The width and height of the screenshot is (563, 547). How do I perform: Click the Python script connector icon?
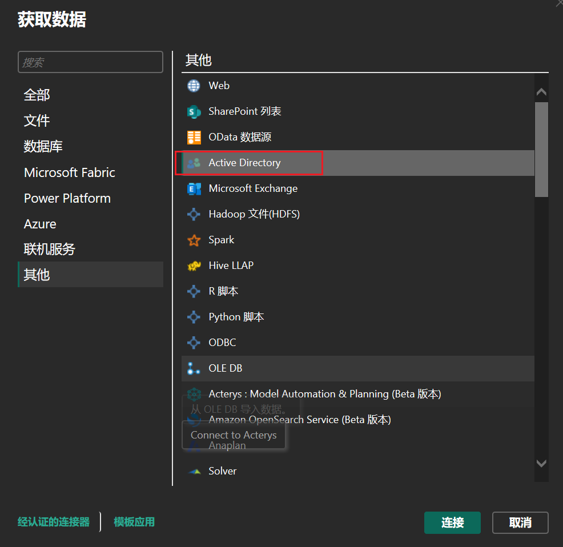click(x=194, y=317)
